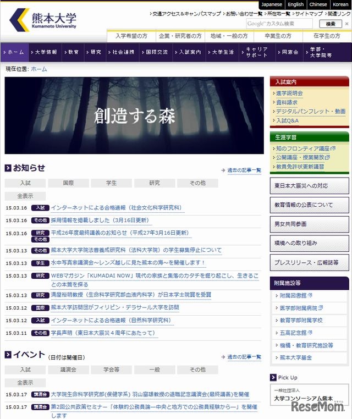The image size is (352, 419).
Task: Open 社会連携 navigation menu
Action: pos(123,52)
